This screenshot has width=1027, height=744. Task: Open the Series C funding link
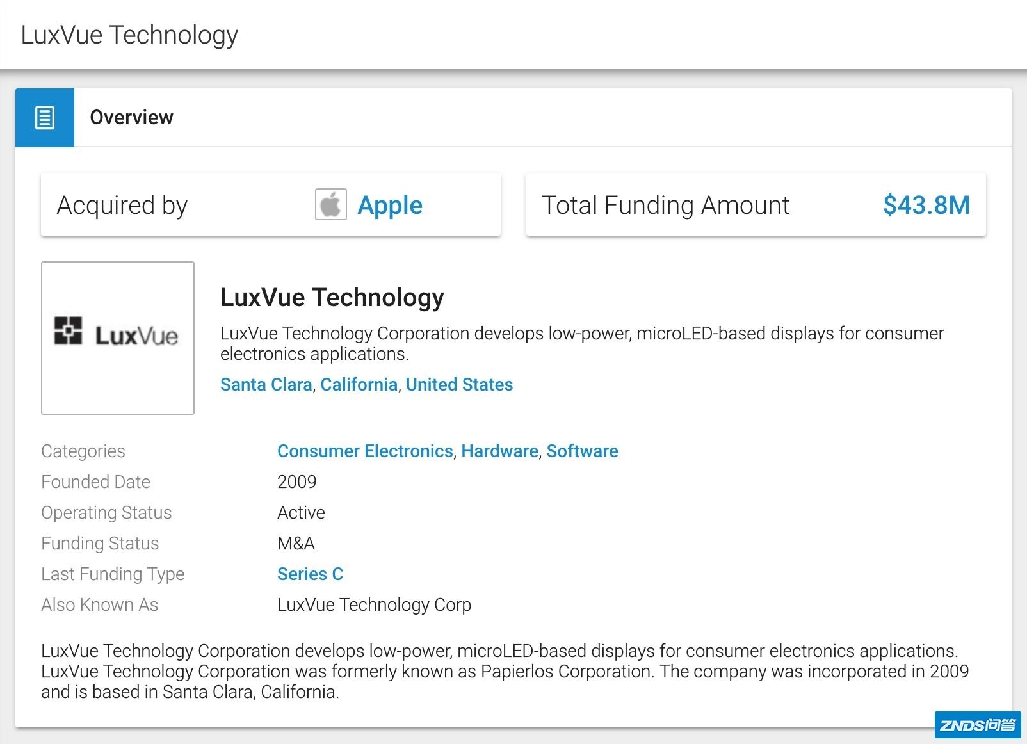[x=310, y=574]
